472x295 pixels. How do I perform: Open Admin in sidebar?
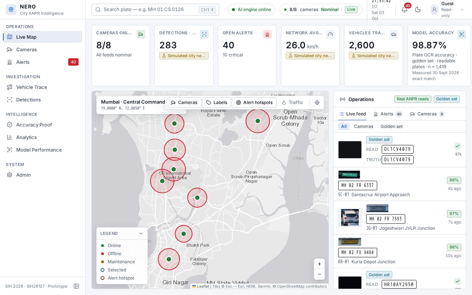point(43,175)
